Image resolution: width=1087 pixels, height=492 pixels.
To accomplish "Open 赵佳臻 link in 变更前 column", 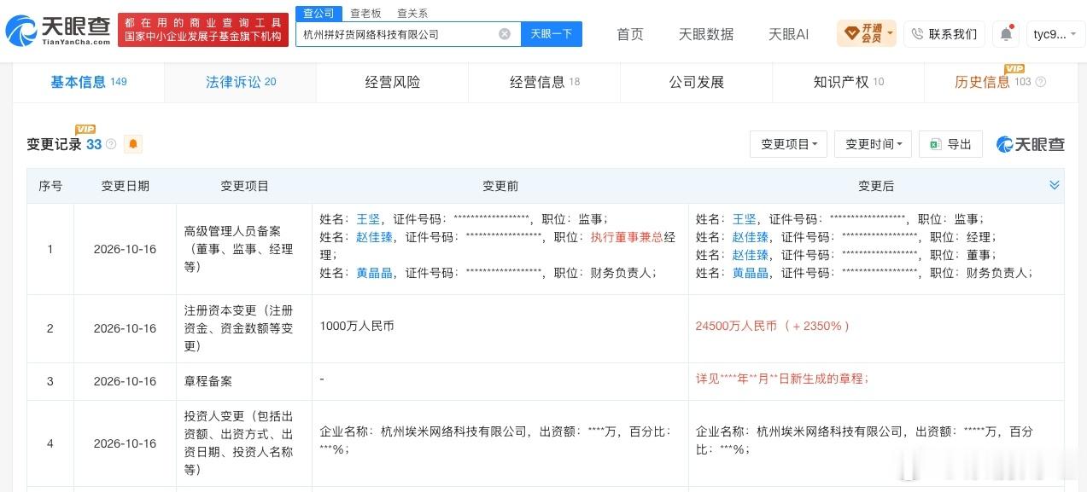I will tap(374, 237).
